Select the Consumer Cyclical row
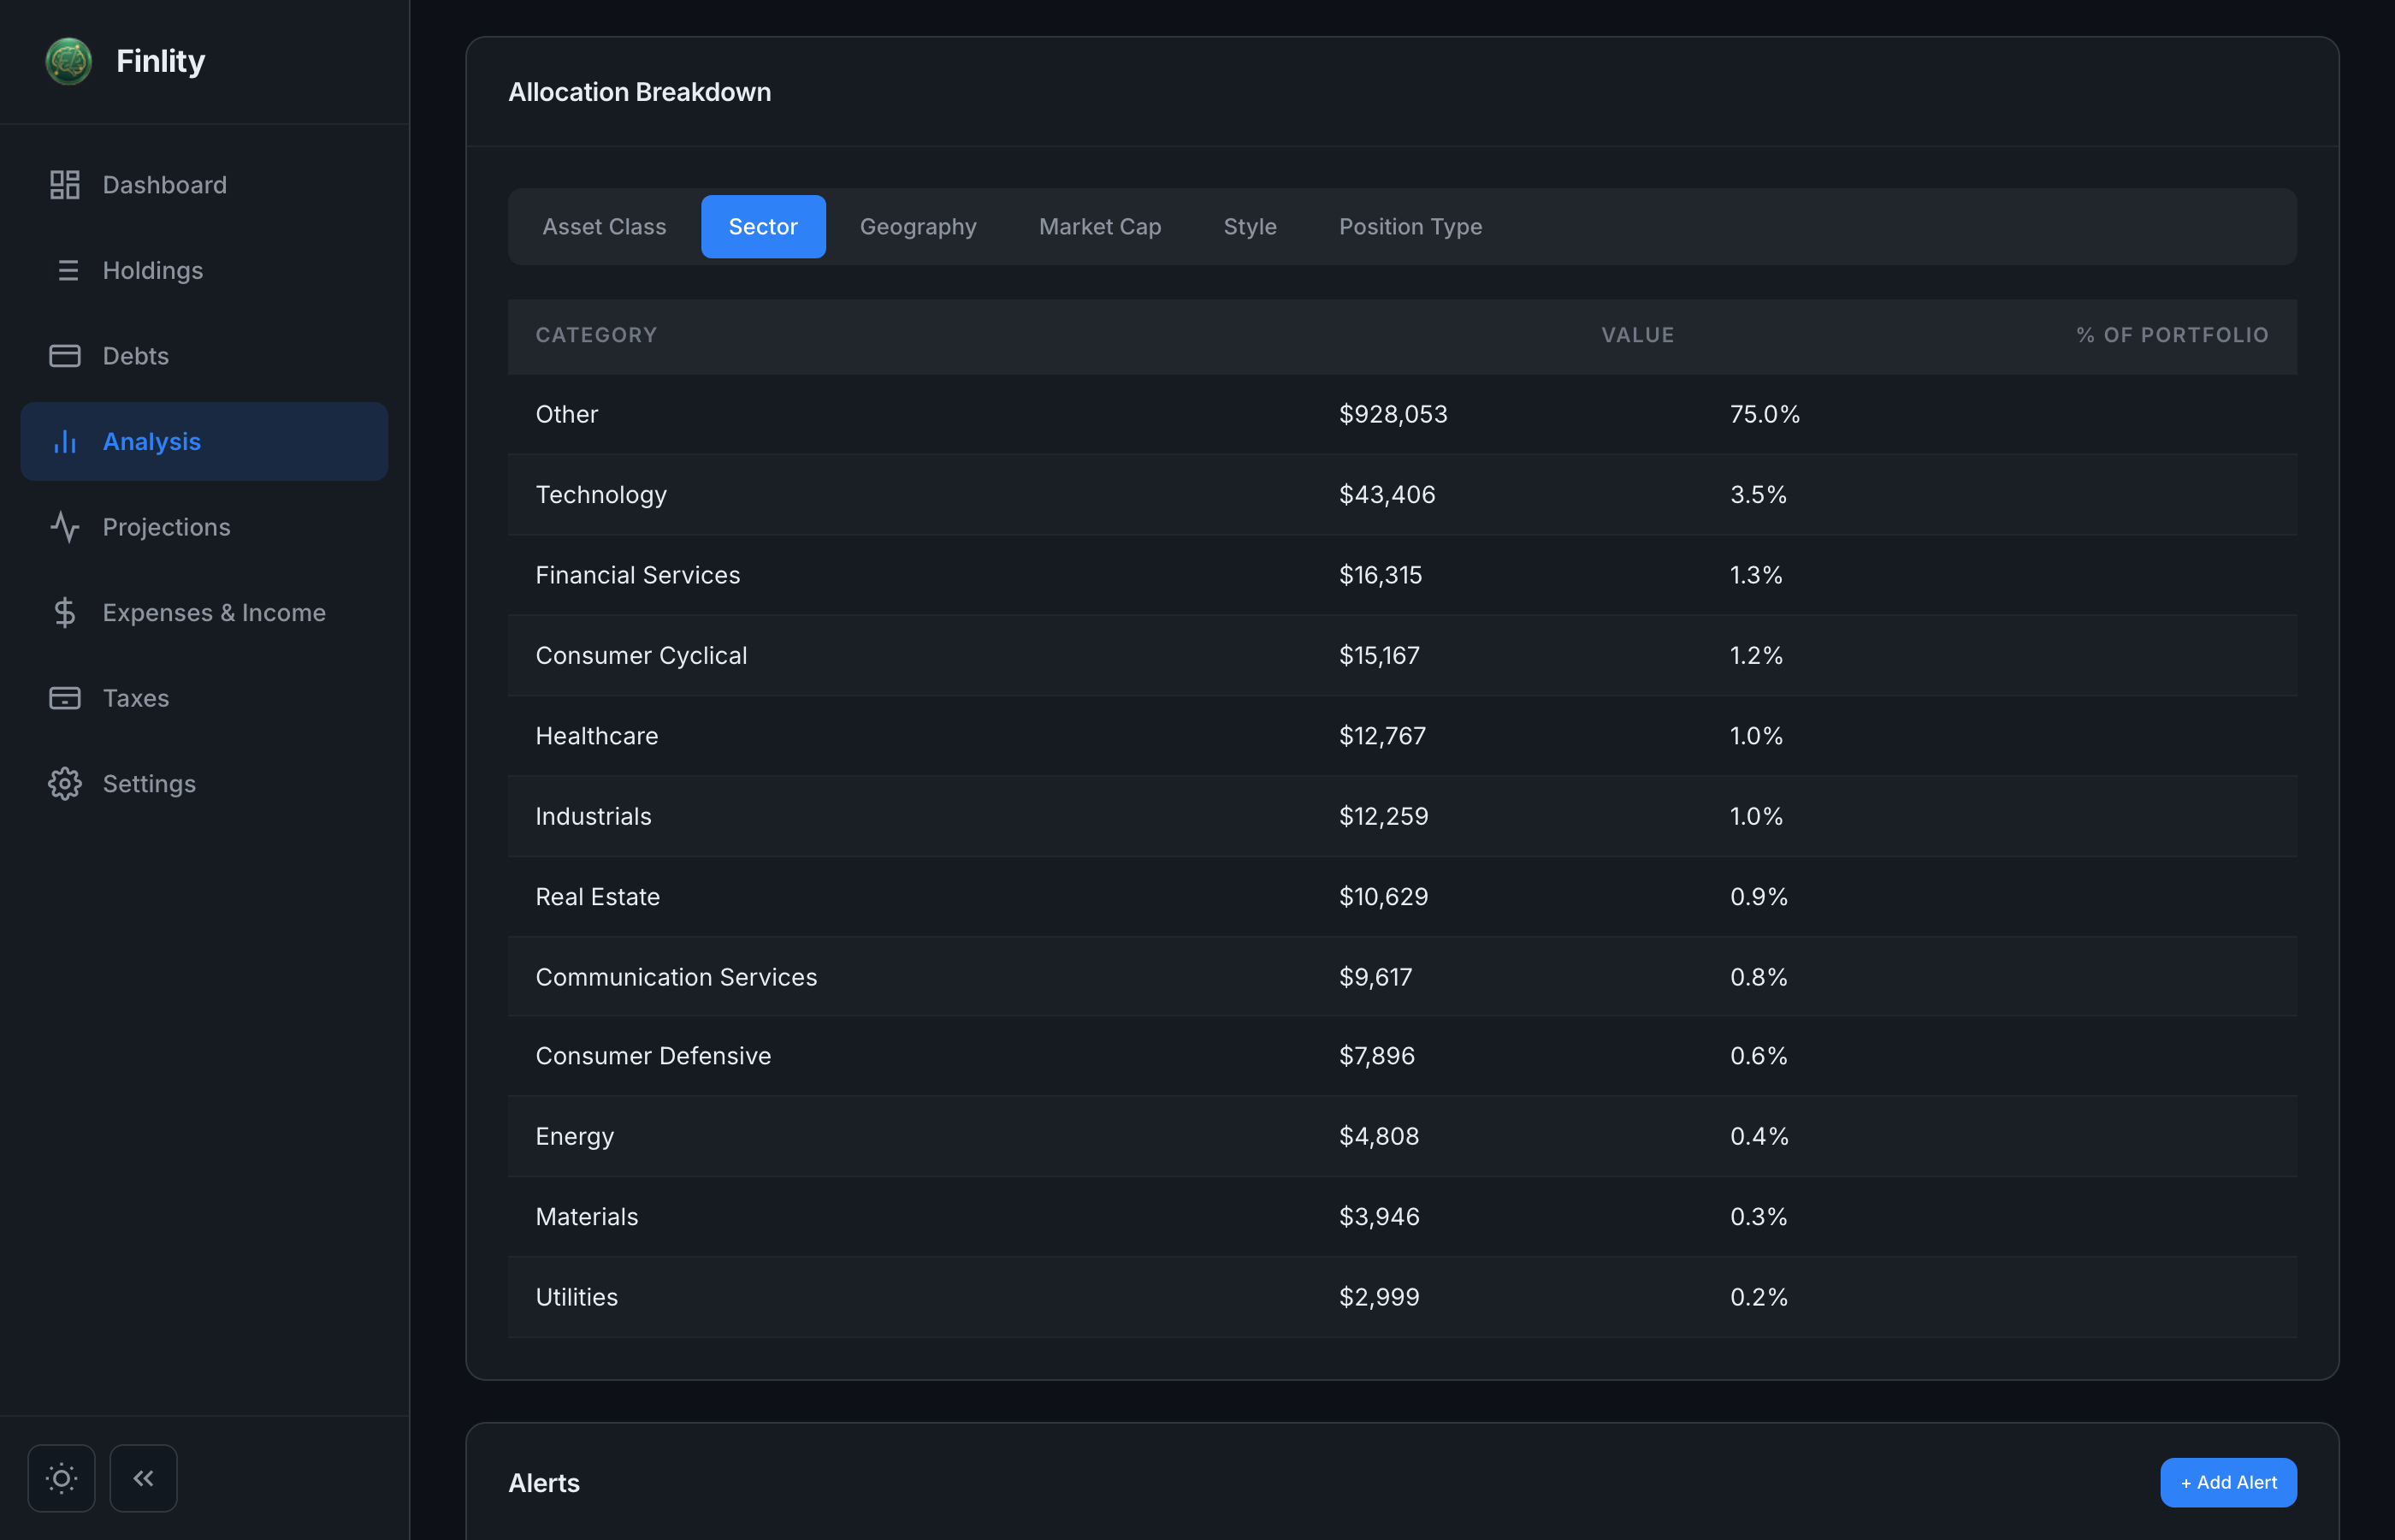 [x=1401, y=655]
